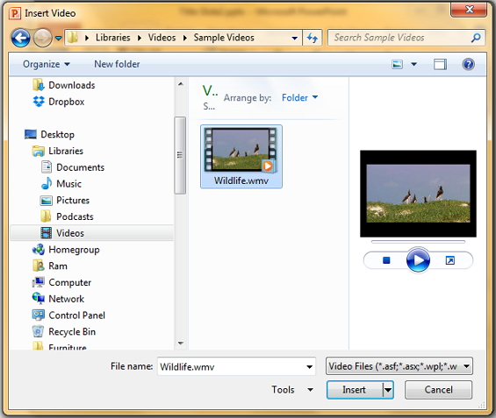The height and width of the screenshot is (418, 496).
Task: Select Network in the navigation pane
Action: pos(67,299)
